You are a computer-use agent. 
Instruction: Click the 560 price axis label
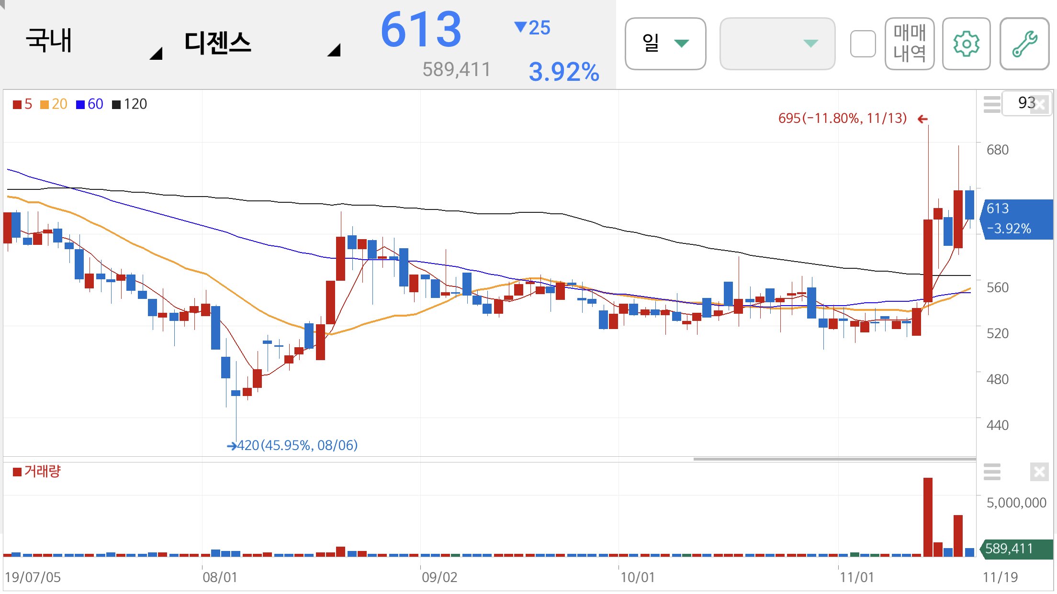(998, 288)
